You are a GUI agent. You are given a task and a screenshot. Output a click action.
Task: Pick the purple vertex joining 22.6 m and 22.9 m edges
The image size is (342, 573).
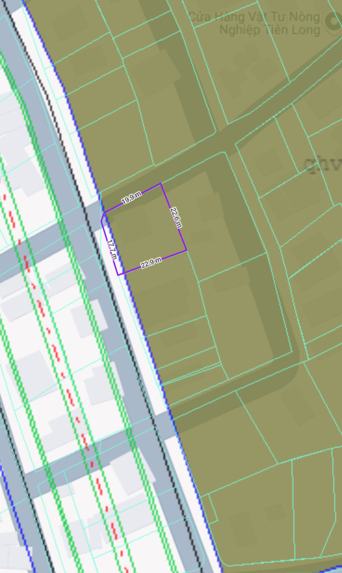[186, 251]
